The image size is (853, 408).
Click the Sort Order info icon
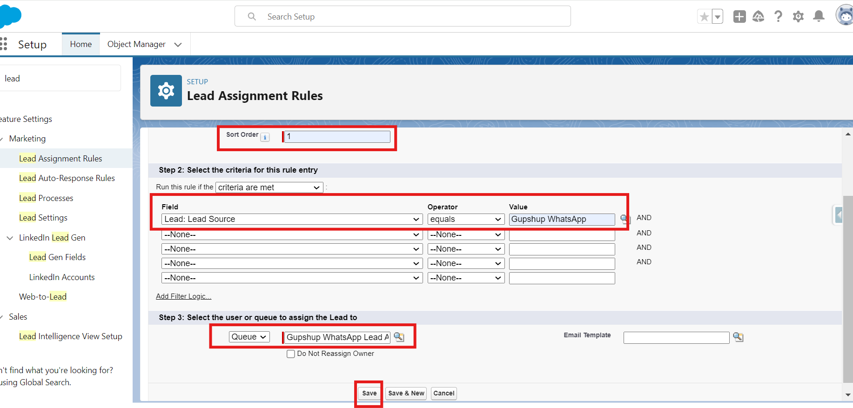pyautogui.click(x=265, y=137)
